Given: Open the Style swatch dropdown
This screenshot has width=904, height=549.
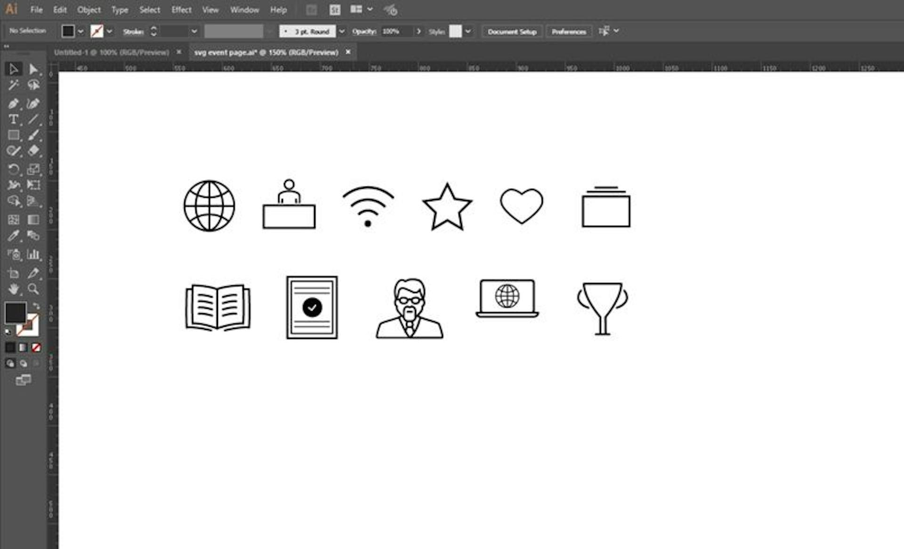Looking at the screenshot, I should pyautogui.click(x=468, y=32).
